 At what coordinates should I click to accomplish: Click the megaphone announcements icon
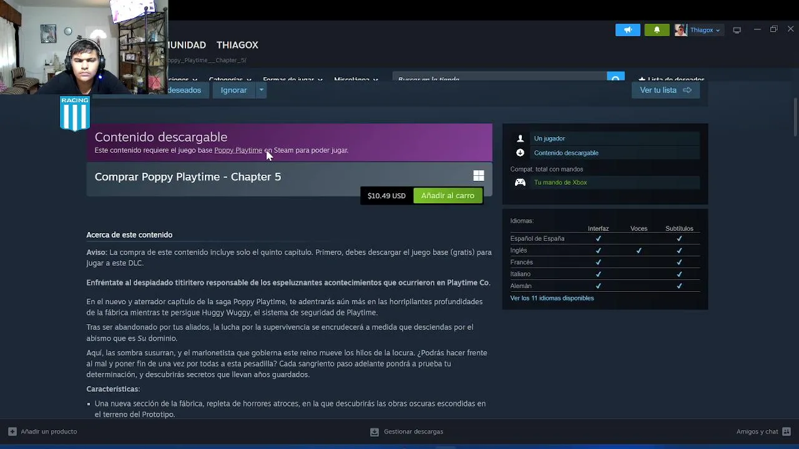pyautogui.click(x=628, y=30)
